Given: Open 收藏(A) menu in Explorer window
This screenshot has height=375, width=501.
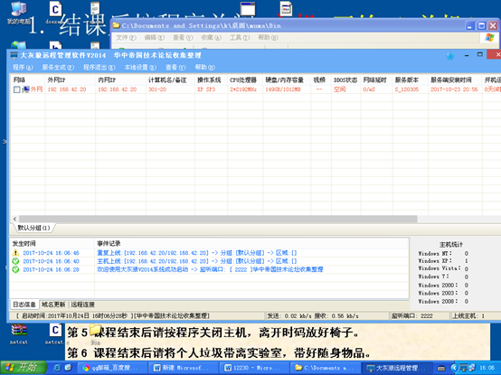Looking at the screenshot, I should [212, 38].
